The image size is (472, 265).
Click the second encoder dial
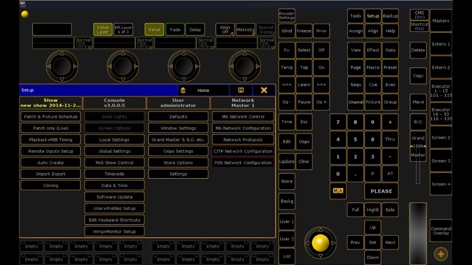[x=123, y=66]
